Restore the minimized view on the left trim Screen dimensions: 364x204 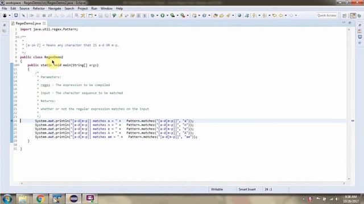[5, 25]
